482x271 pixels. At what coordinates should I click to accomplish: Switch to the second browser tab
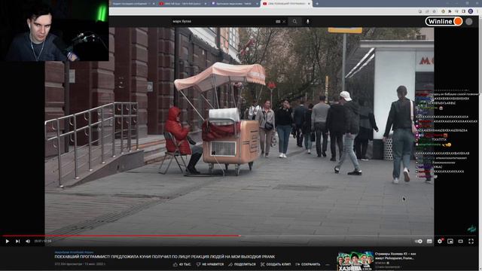[x=182, y=4]
